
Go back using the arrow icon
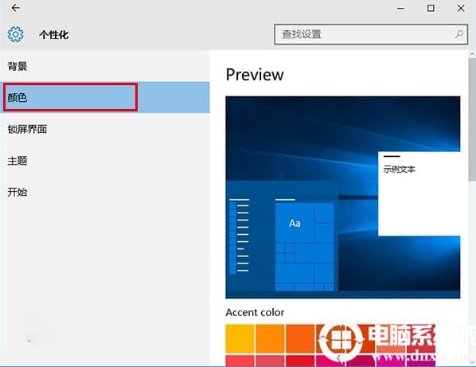coord(15,8)
